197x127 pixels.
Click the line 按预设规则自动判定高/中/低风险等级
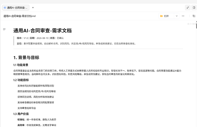click(x=37, y=91)
